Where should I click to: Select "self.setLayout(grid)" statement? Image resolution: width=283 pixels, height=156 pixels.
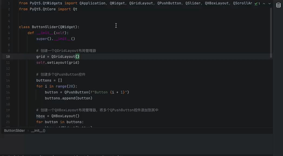coord(58,62)
